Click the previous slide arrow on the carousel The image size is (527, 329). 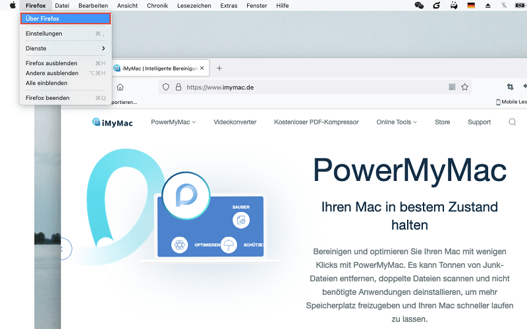pyautogui.click(x=63, y=249)
